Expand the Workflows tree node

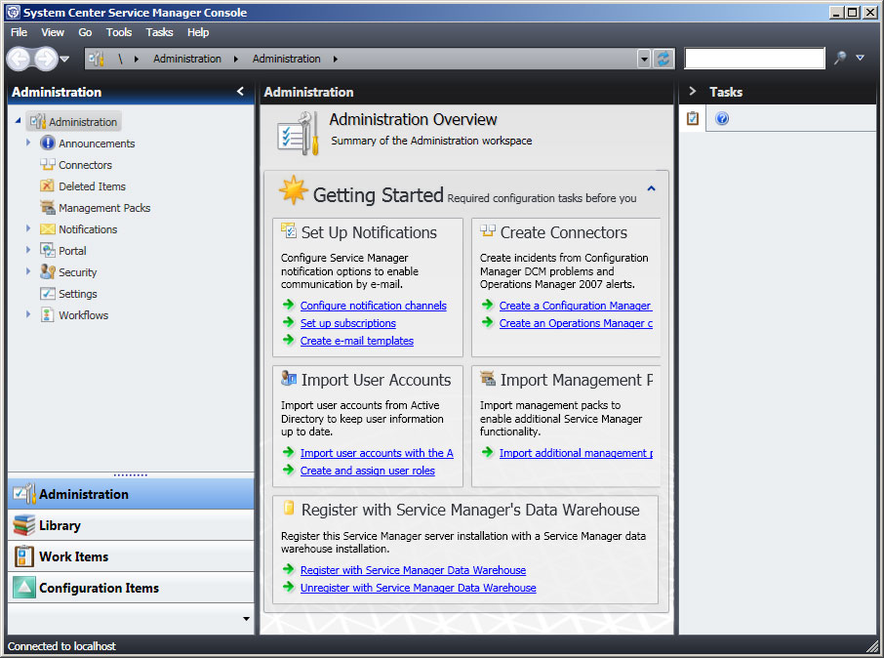(x=28, y=313)
